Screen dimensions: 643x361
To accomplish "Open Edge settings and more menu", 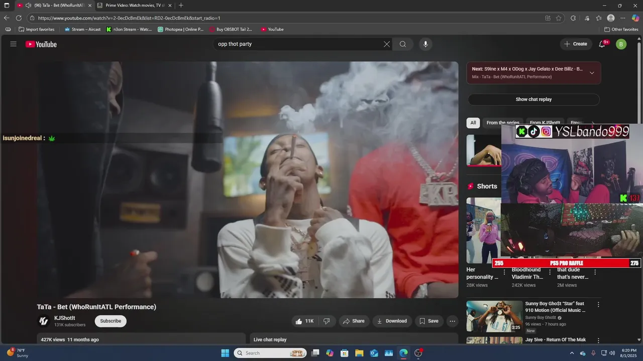I will pyautogui.click(x=623, y=18).
